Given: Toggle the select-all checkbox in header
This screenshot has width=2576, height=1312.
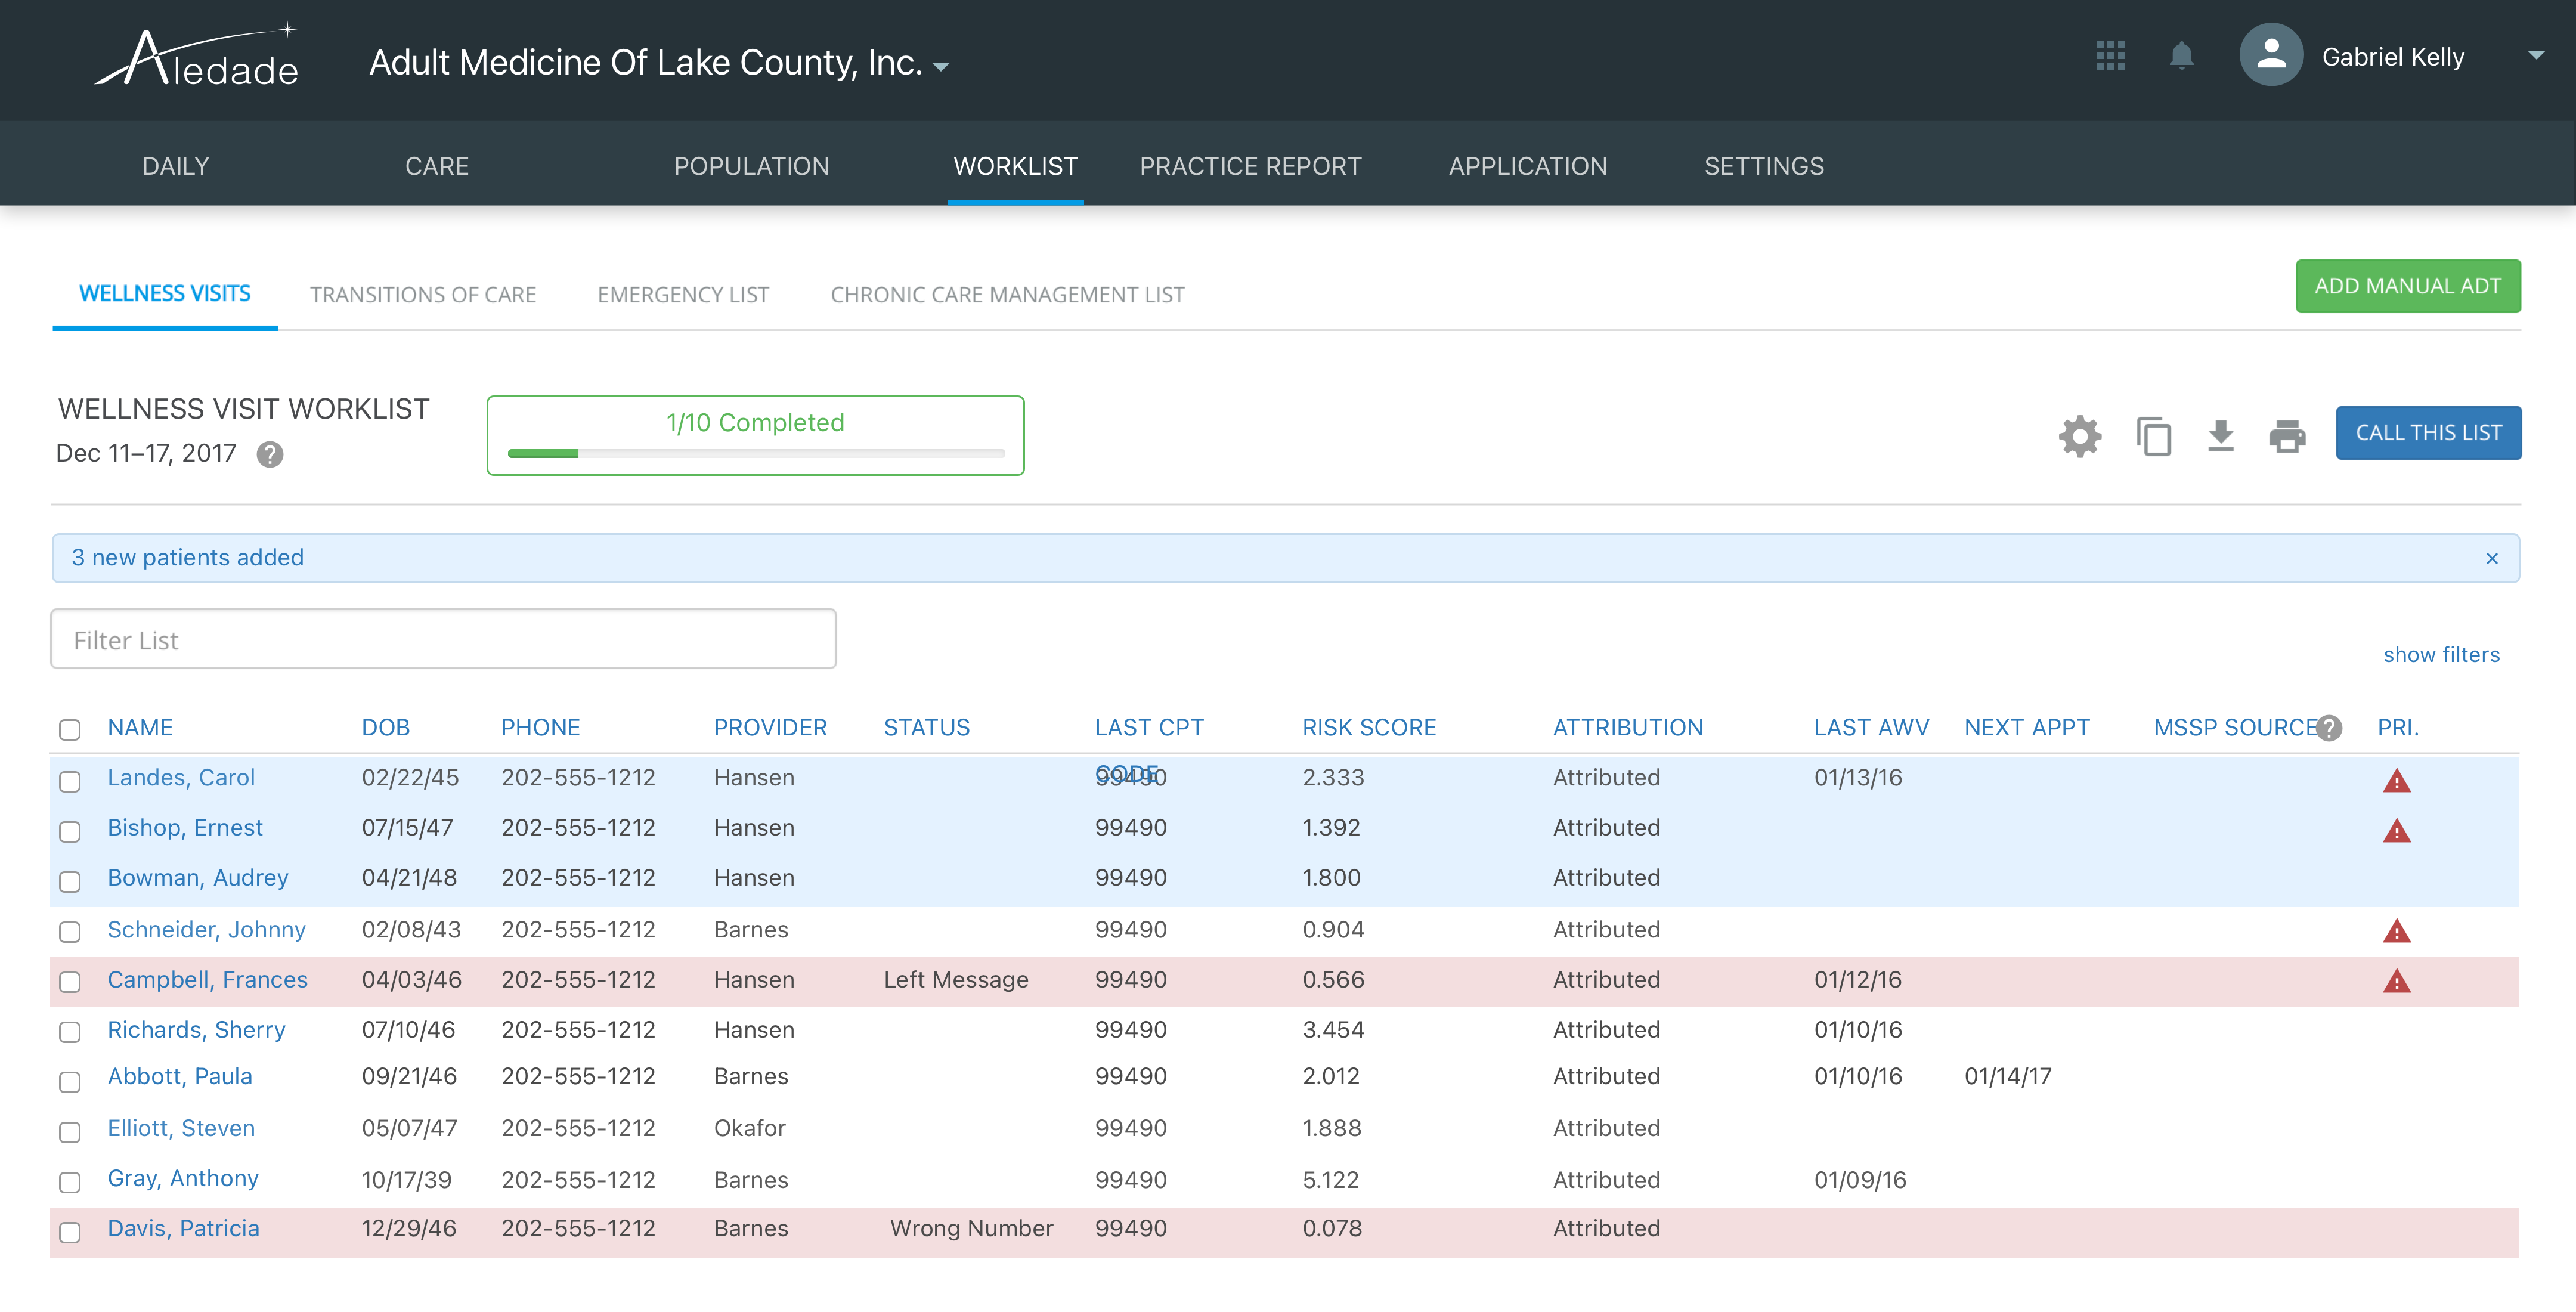Looking at the screenshot, I should coord(70,730).
